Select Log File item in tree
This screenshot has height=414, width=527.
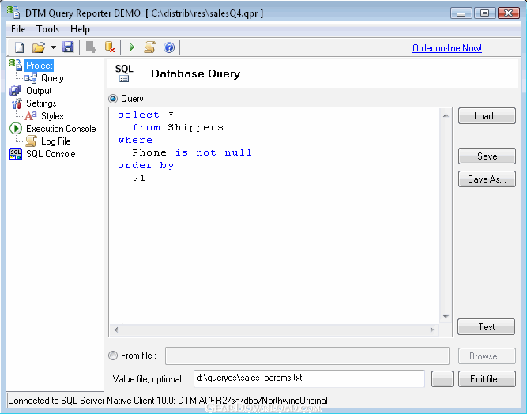(56, 141)
